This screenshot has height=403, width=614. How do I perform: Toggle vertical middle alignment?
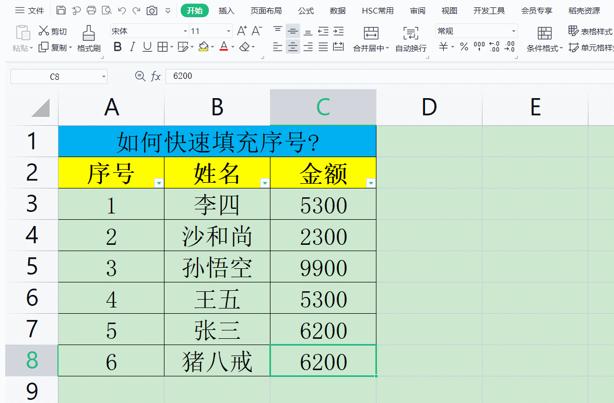[292, 31]
